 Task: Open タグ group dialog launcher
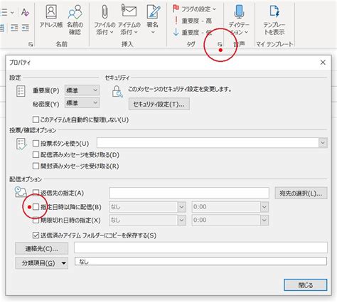tap(220, 44)
